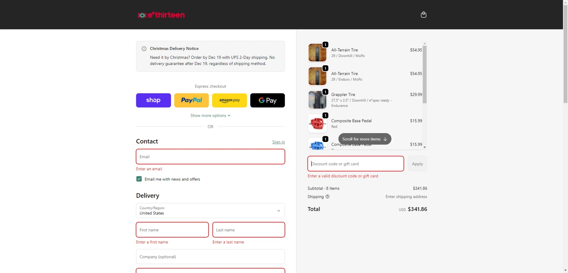
Task: Expand Show more options
Action: coord(210,116)
